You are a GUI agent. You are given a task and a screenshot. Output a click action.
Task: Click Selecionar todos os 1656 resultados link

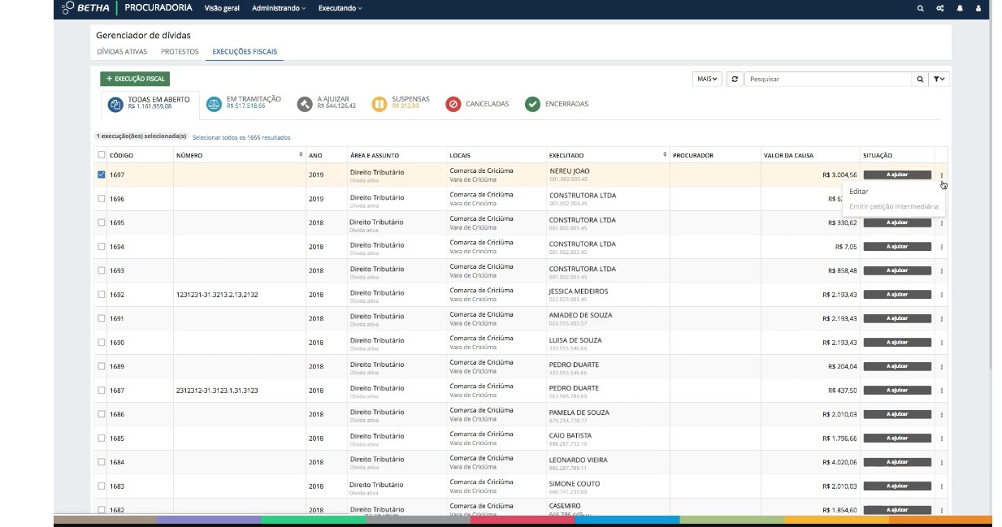241,137
